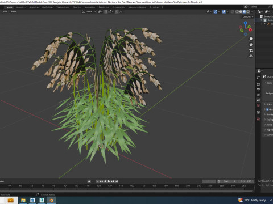Toggle snapping magnet icon
Viewport: 273px width, 204px height.
[x=106, y=12]
